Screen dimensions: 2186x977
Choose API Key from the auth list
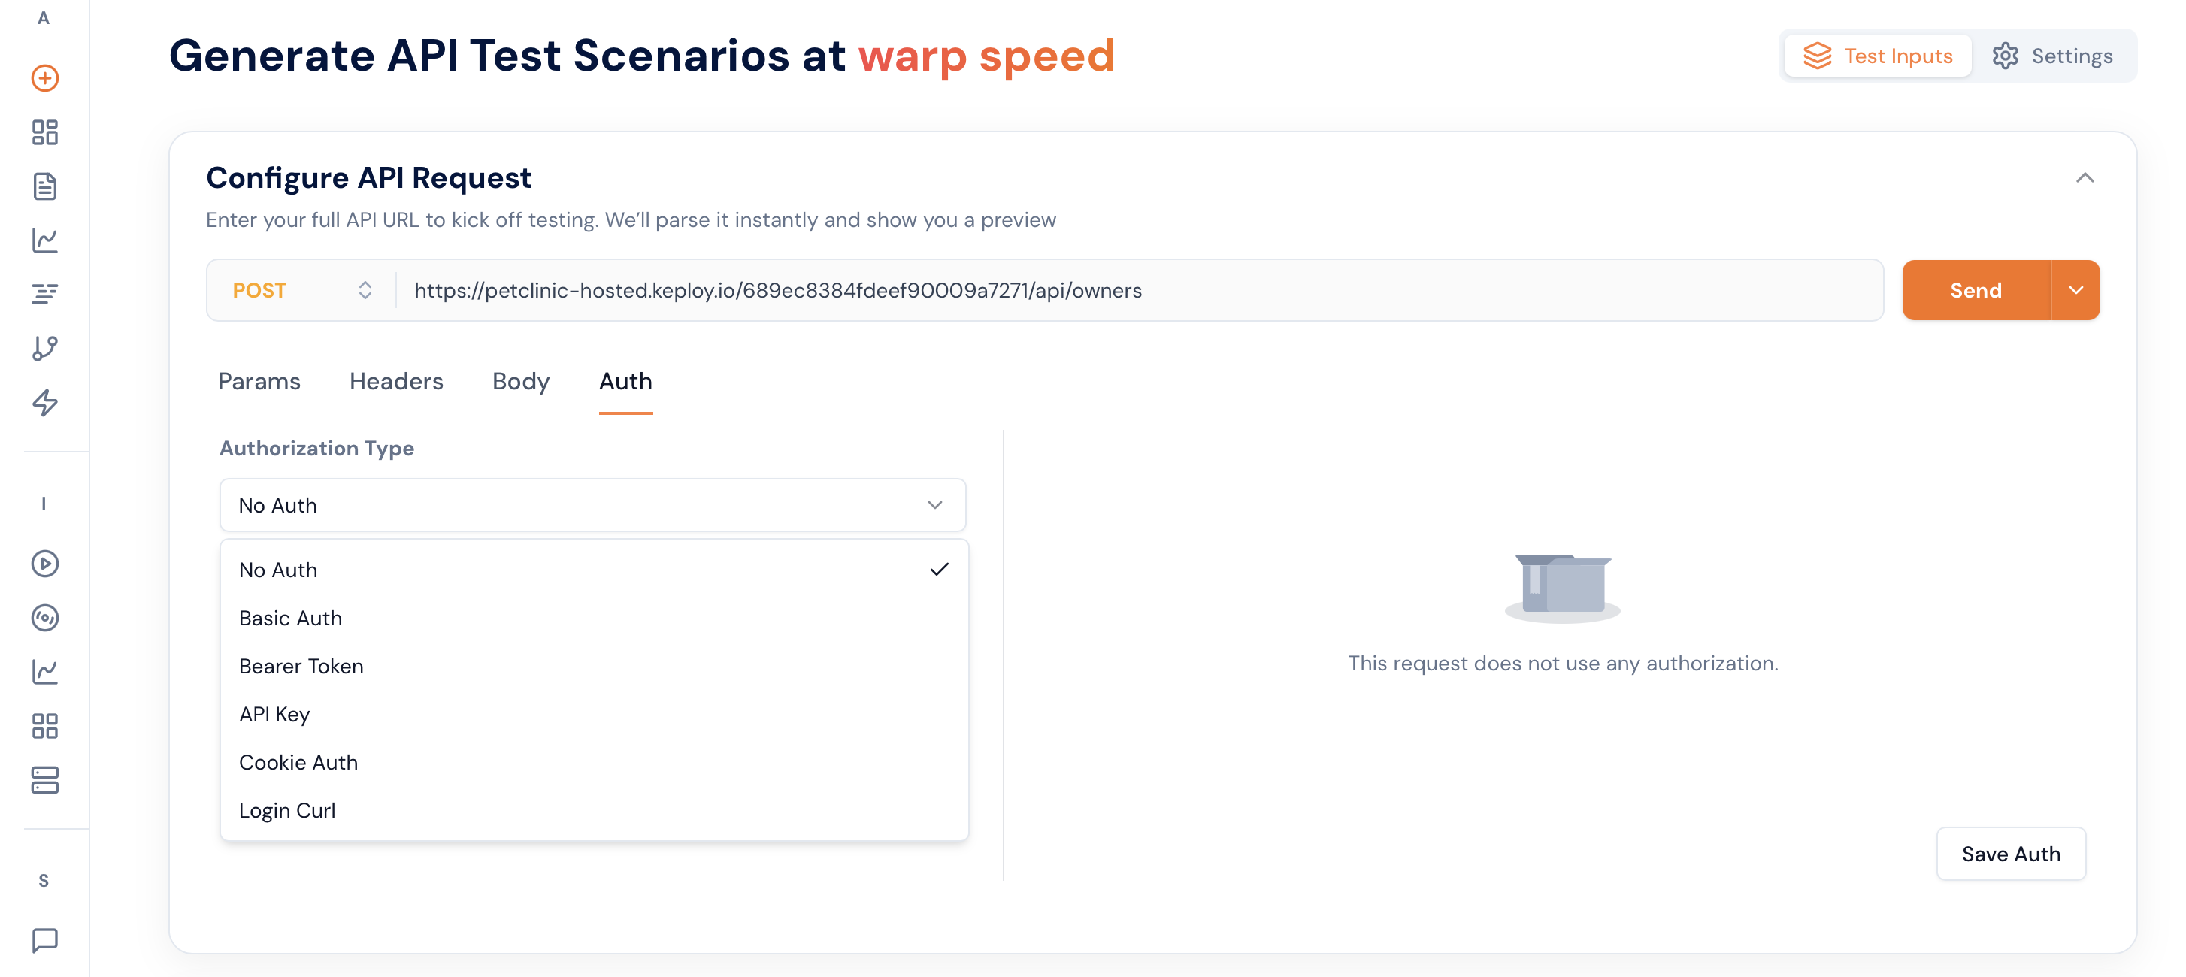pyautogui.click(x=274, y=715)
